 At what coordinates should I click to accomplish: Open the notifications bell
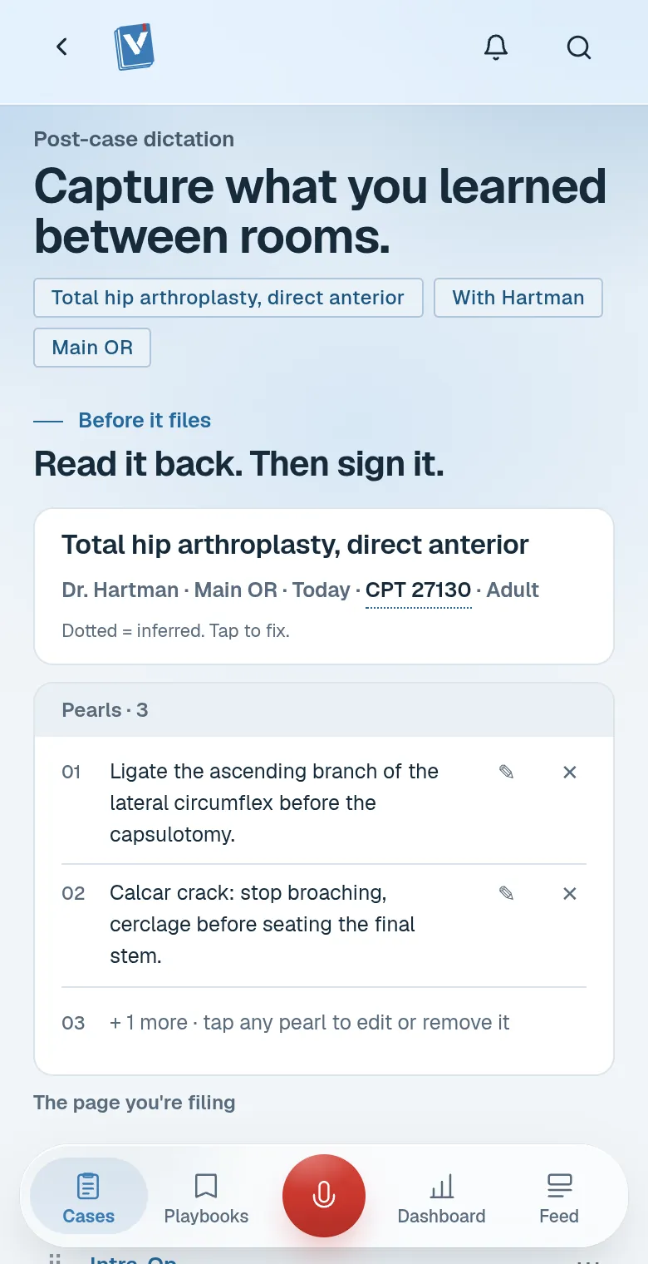[x=496, y=47]
